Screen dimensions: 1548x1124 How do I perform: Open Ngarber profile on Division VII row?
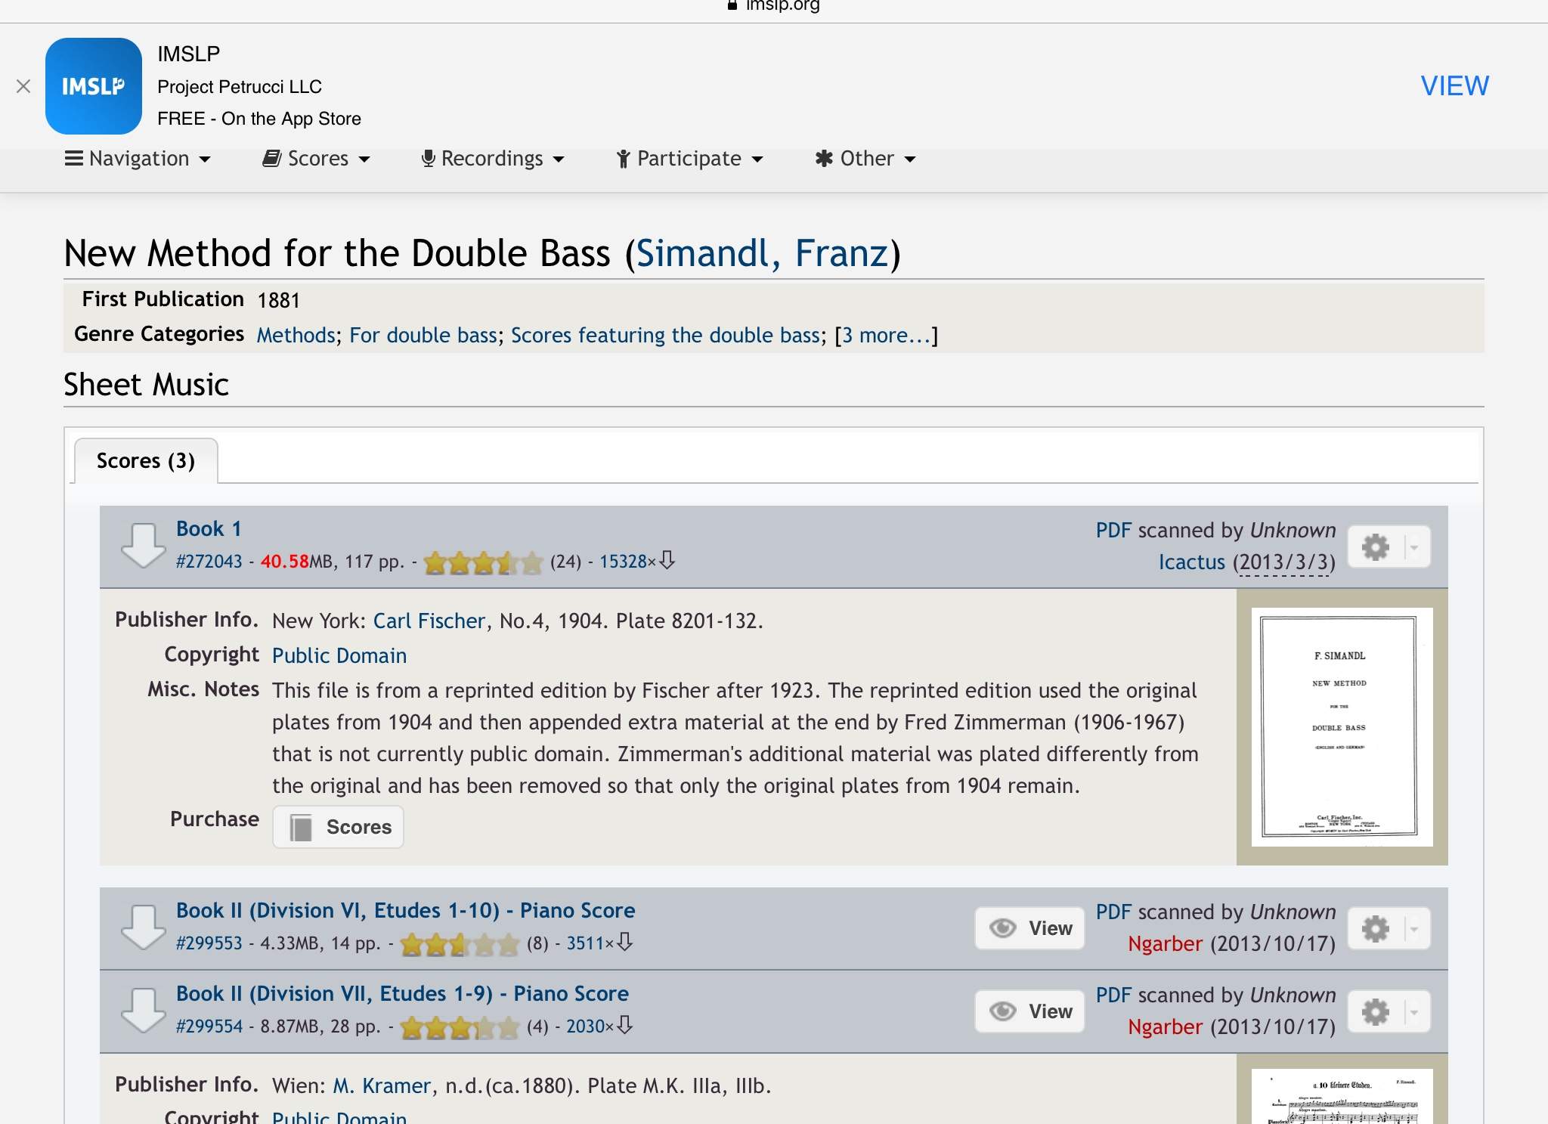[x=1165, y=1027]
